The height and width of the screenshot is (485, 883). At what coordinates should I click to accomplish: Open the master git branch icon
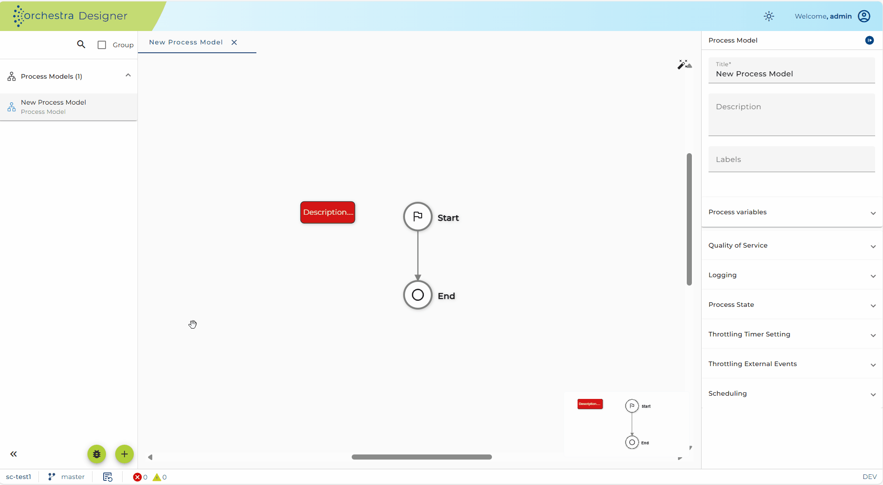tap(52, 477)
